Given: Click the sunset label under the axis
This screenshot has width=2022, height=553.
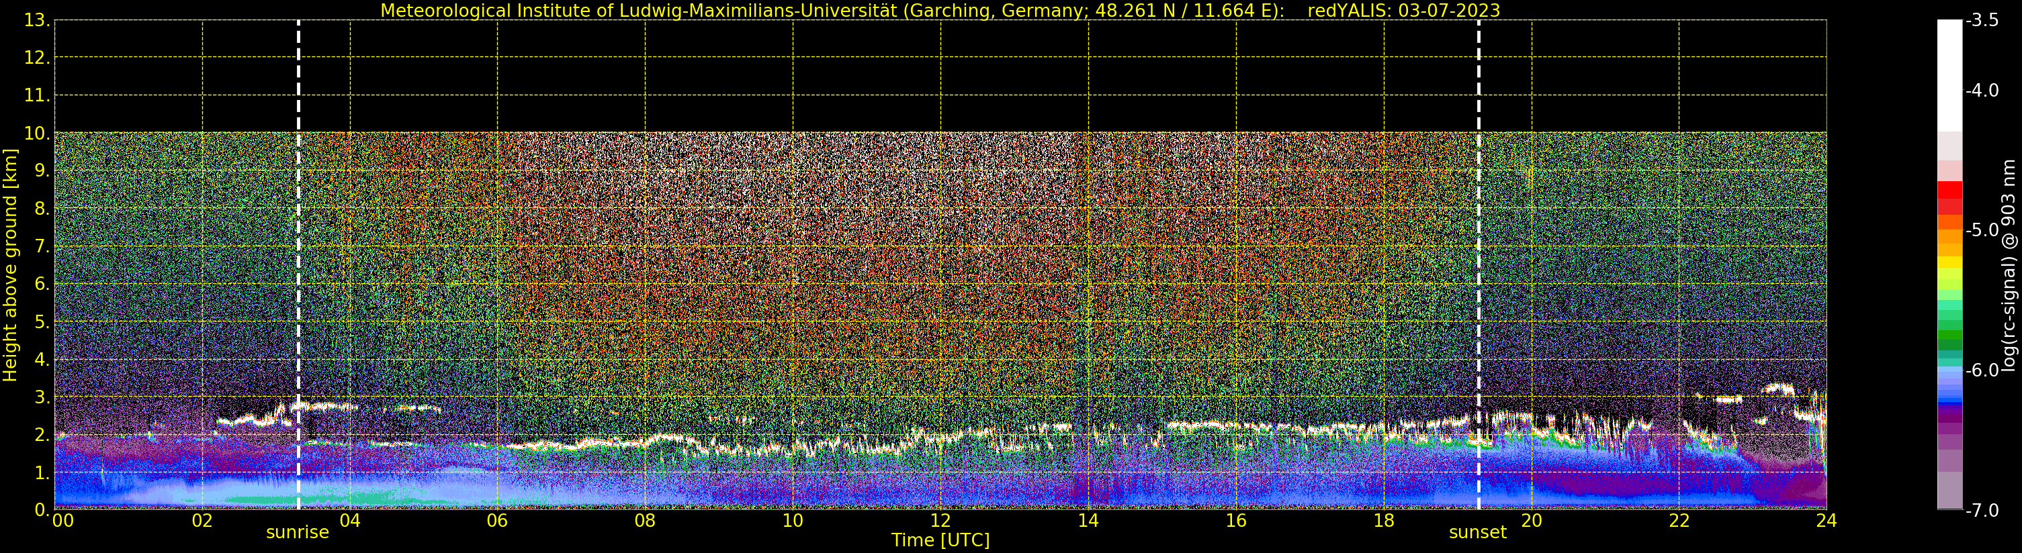Looking at the screenshot, I should (x=1478, y=532).
